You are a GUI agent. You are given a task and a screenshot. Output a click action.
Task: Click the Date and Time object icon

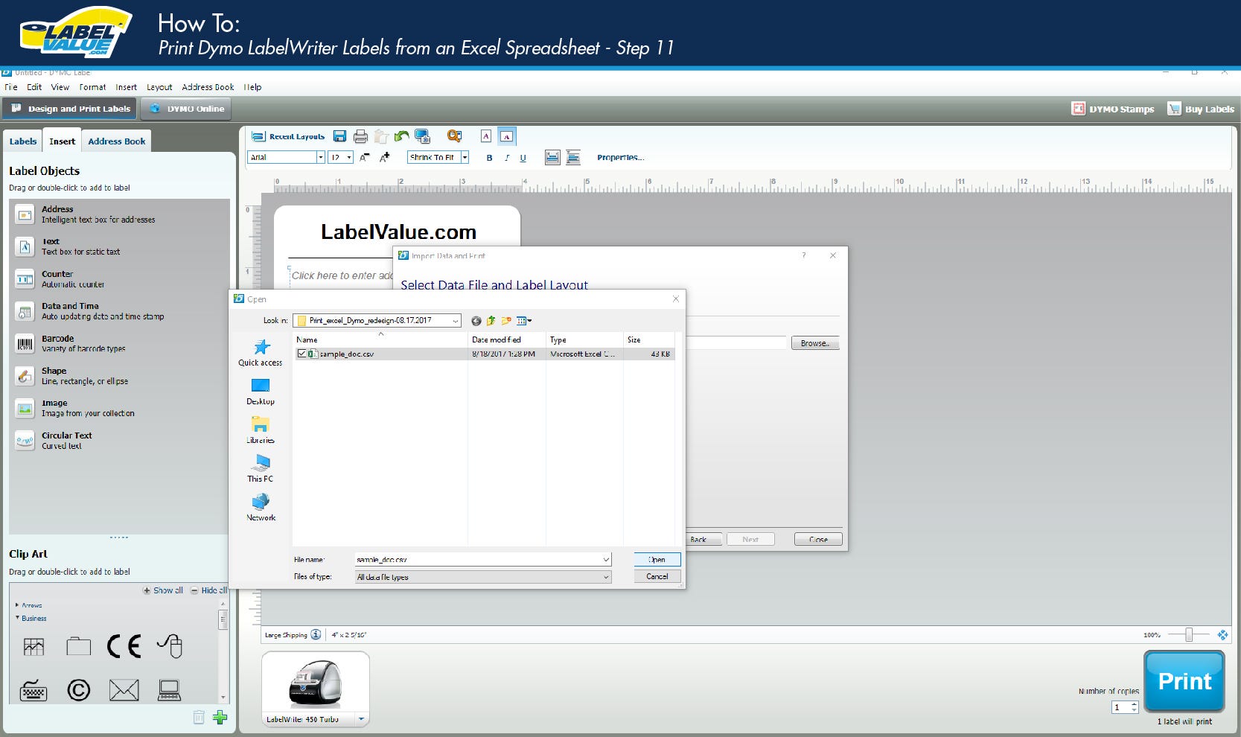pyautogui.click(x=25, y=311)
